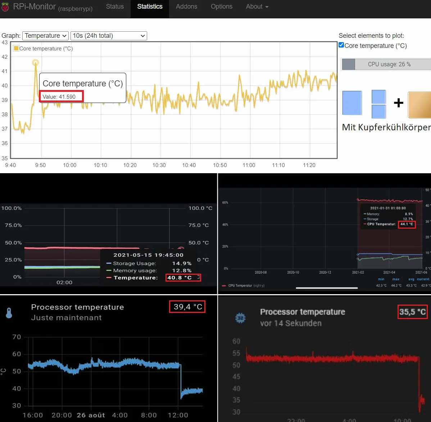Click the 2021-01-31 01:00:00 tooltip timestamp
The height and width of the screenshot is (422, 431).
point(388,208)
